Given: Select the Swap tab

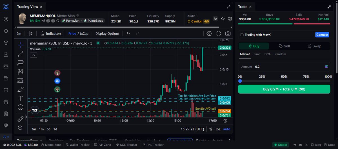Looking at the screenshot, I should (x=315, y=46).
